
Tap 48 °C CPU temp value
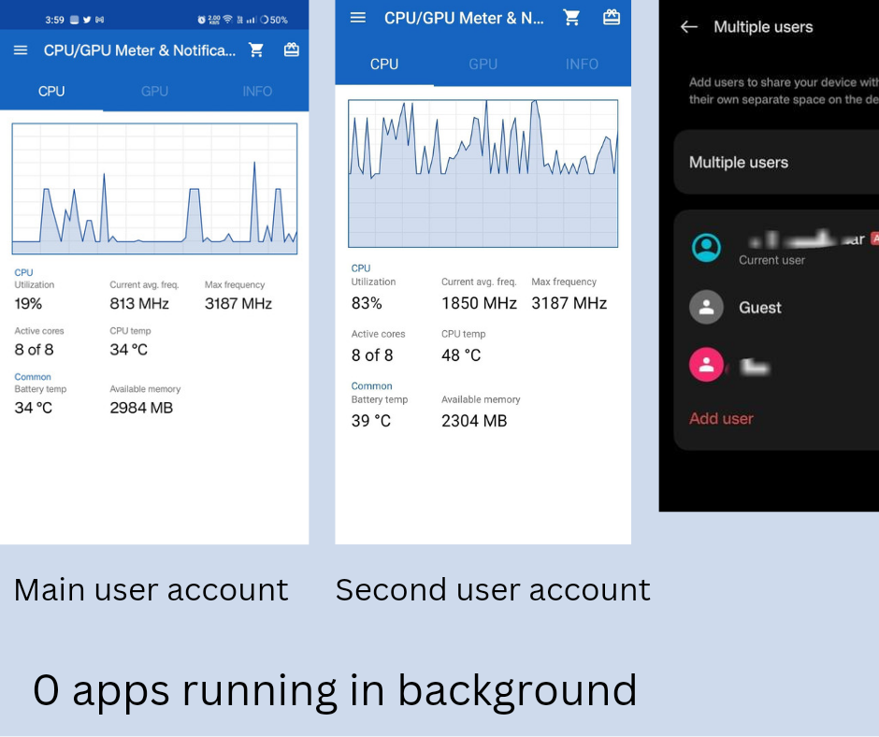[461, 355]
